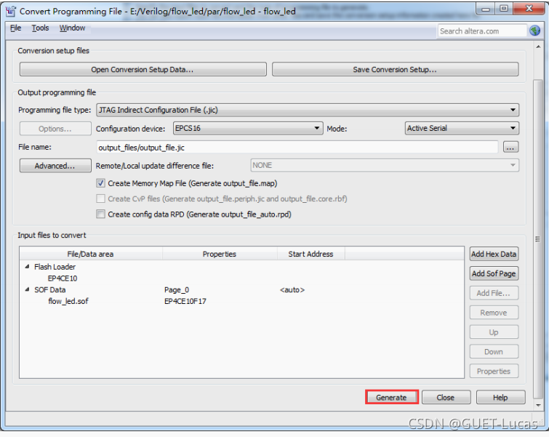Click the disabled Options button
549x437 pixels.
point(55,129)
